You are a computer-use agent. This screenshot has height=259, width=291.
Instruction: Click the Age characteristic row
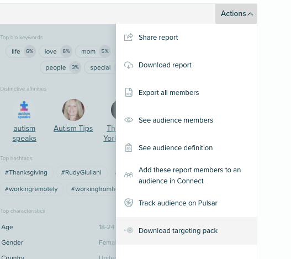pyautogui.click(x=58, y=227)
